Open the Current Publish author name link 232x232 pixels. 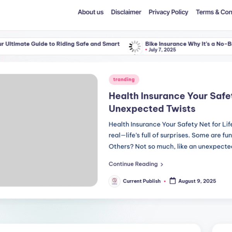click(142, 181)
